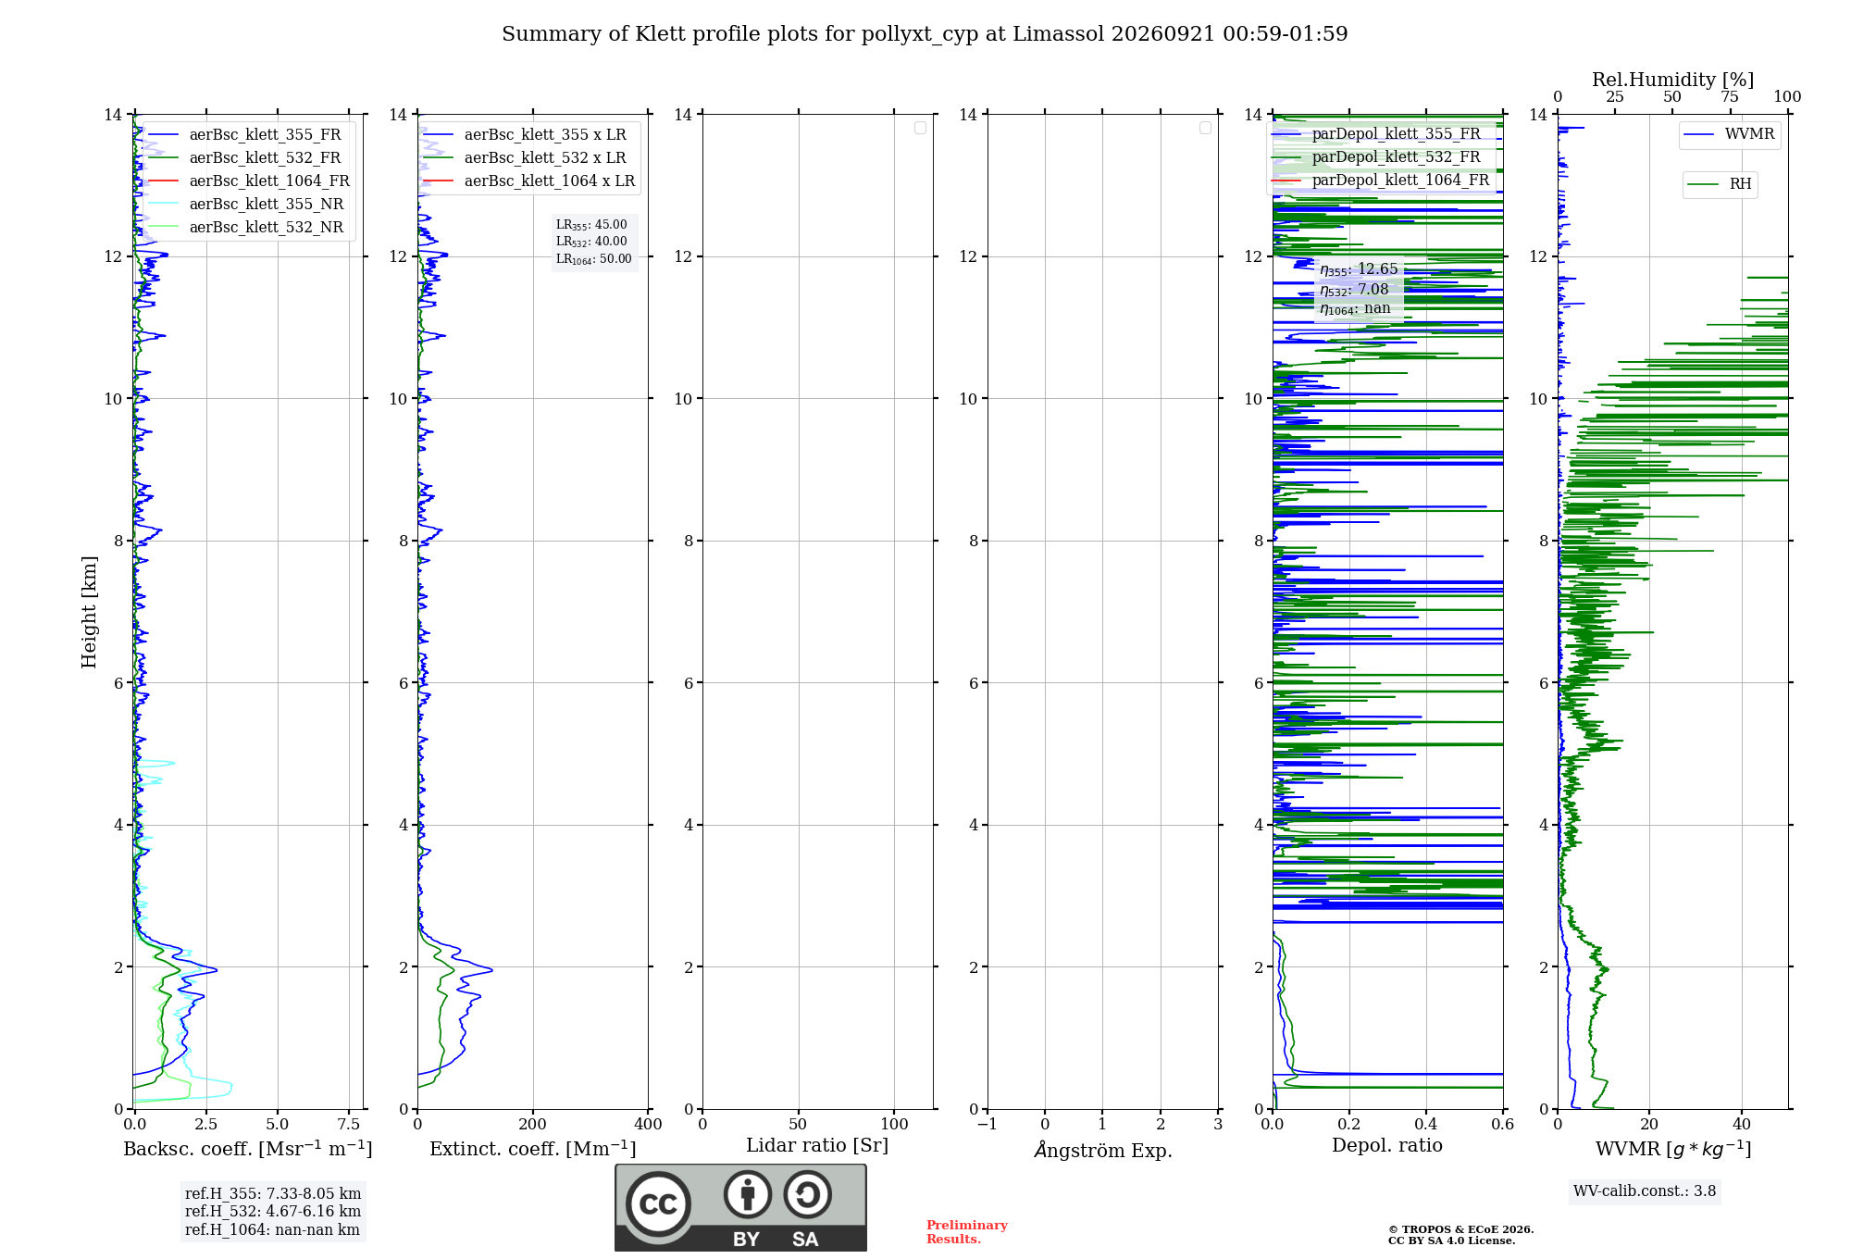Click the aerBsc_klett_1064 x LR legend entry

(x=529, y=181)
